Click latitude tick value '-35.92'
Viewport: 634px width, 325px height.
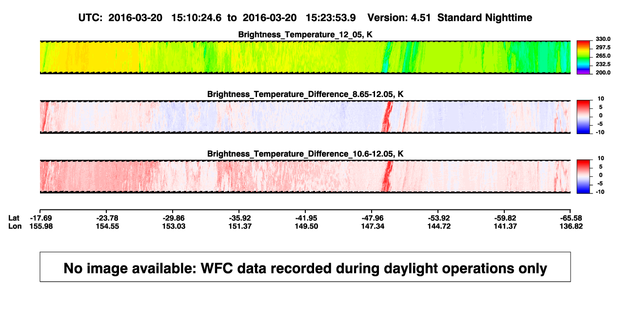[239, 218]
